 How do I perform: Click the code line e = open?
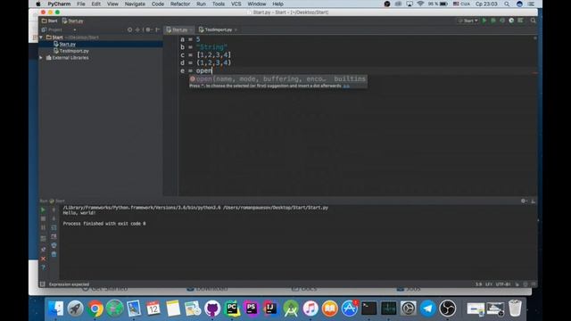196,70
